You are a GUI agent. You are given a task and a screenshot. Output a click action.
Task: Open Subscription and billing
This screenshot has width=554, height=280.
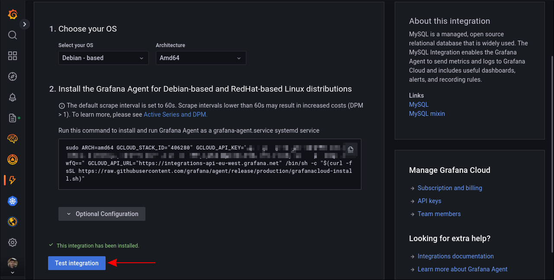(x=450, y=188)
